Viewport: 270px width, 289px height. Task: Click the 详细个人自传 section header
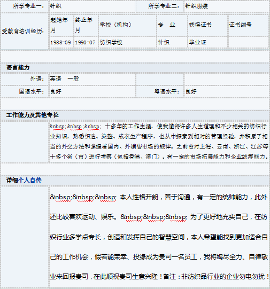24,180
